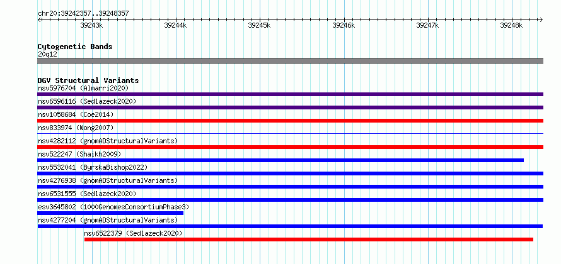The image size is (561, 264).
Task: Click the left arrowhead of the ruler
Action: 39,19
